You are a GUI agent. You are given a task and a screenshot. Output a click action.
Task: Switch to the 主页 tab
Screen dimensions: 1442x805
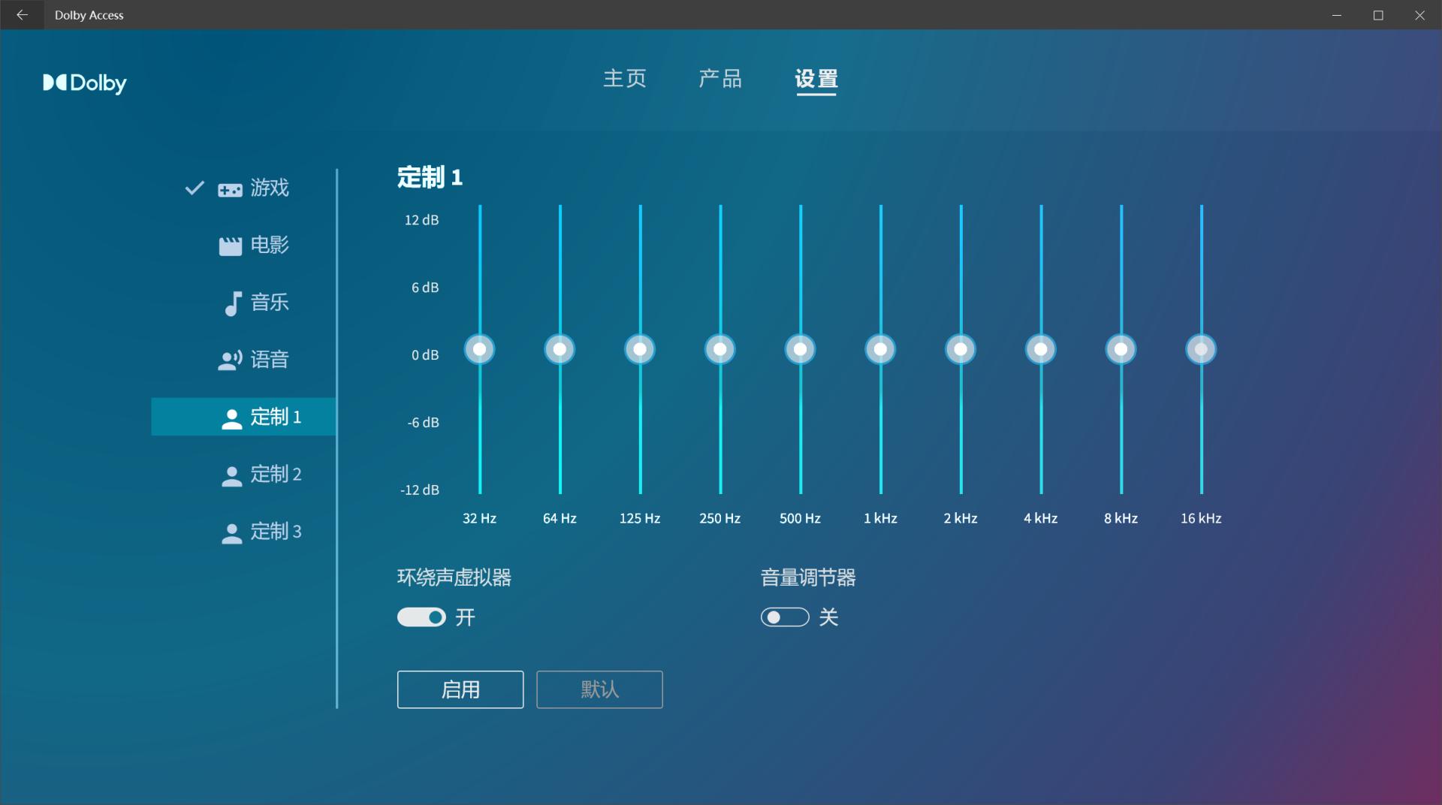(626, 80)
